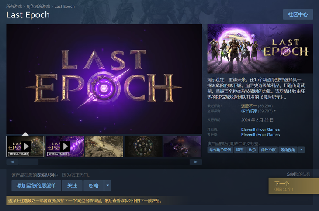The height and width of the screenshot is (211, 319).
Task: Expand the ignore options dropdown arrow
Action: point(107,186)
